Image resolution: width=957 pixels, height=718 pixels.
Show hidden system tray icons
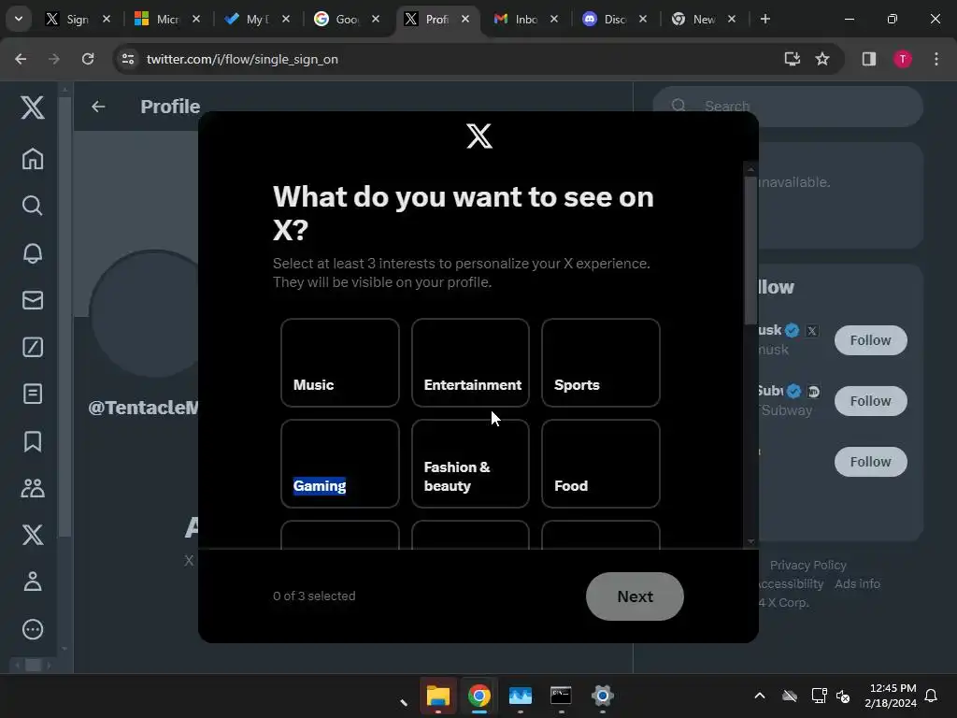(x=759, y=696)
